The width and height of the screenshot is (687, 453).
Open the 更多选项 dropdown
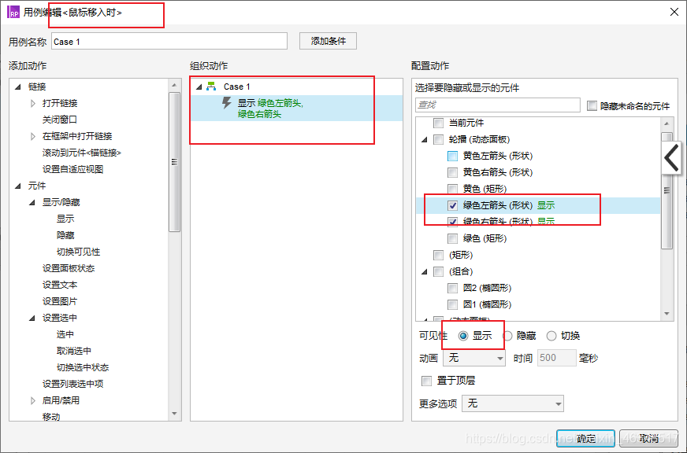513,403
